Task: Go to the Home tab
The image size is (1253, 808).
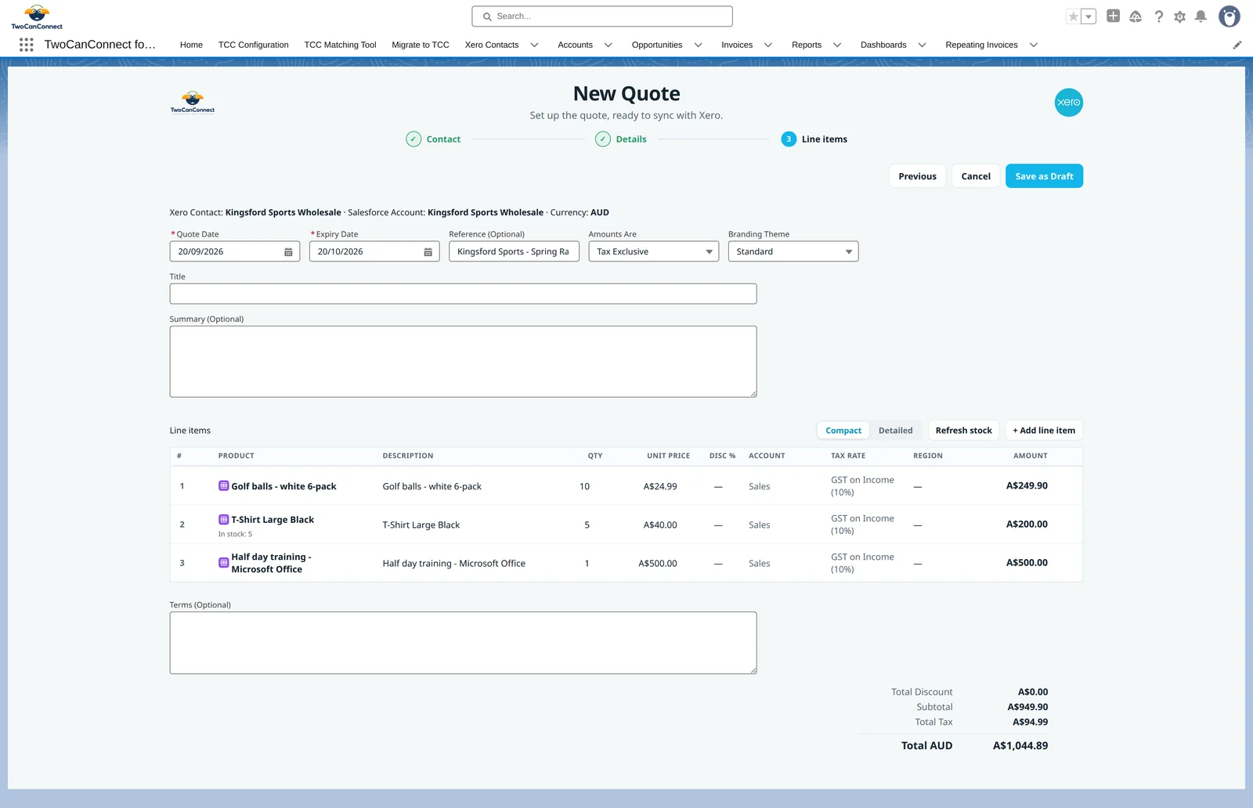Action: (x=191, y=45)
